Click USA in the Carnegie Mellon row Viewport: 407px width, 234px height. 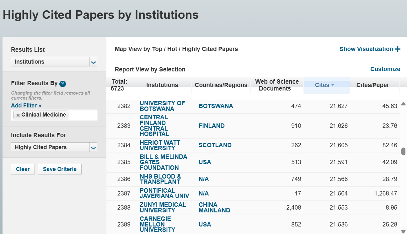point(205,224)
